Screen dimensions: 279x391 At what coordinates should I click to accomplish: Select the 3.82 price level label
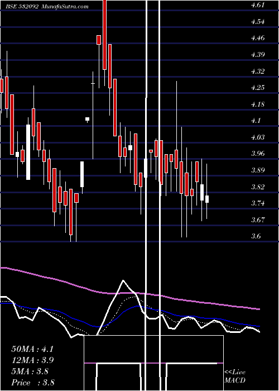(258, 187)
